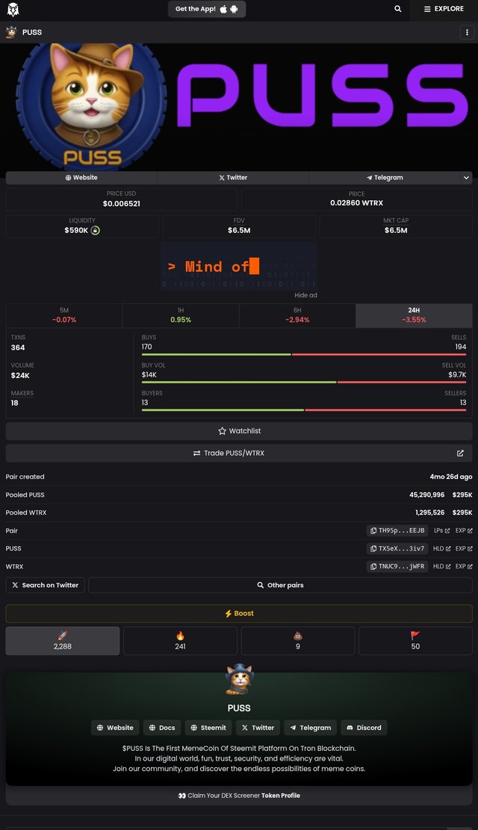Screen dimensions: 478x830
Task: Click the Get the App! button
Action: (x=207, y=9)
